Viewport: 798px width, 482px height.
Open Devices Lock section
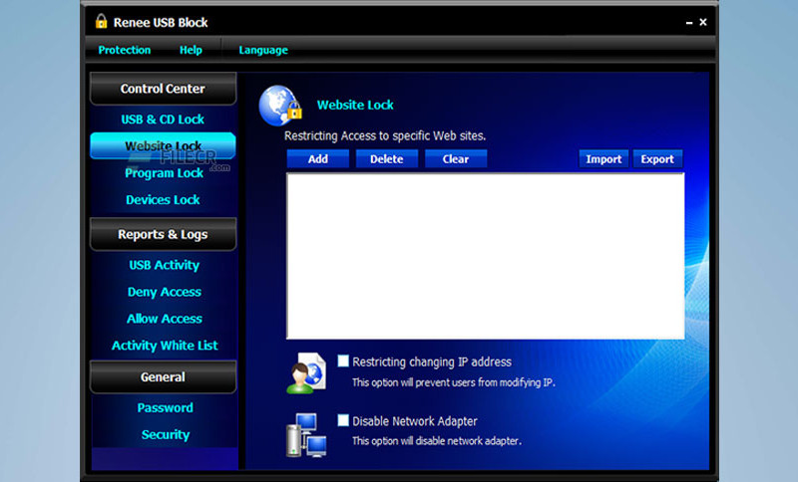click(x=163, y=199)
